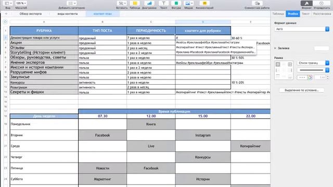The width and height of the screenshot is (333, 187).
Task: Select the bottom border icon in Рамка
Action: coord(290,76)
